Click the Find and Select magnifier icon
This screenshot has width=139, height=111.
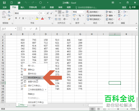(125, 16)
